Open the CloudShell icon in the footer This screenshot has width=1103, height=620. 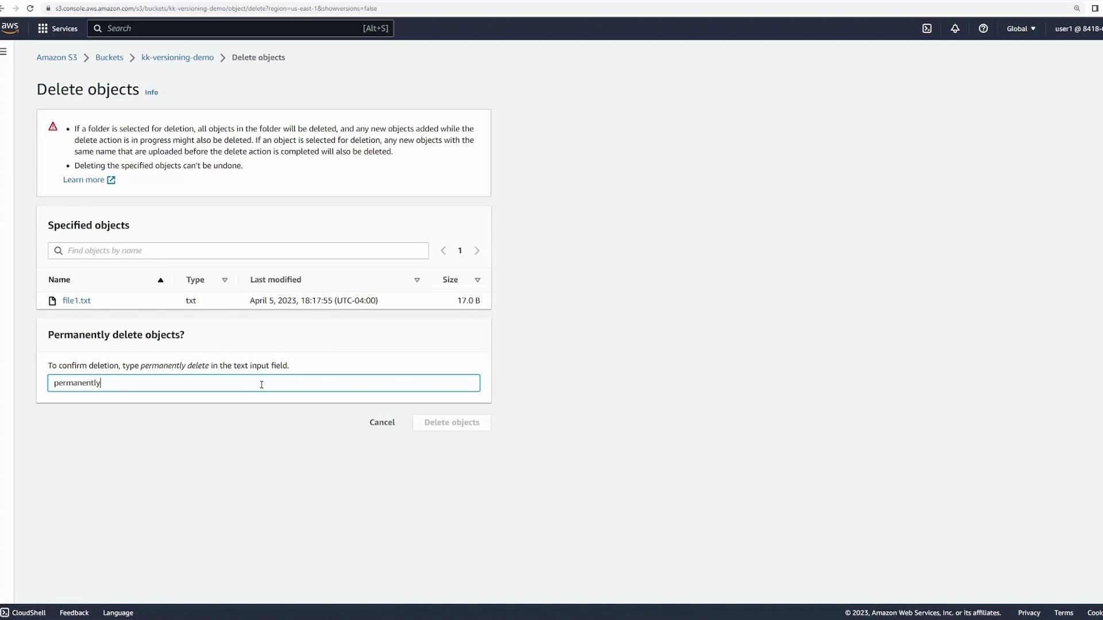pyautogui.click(x=5, y=613)
